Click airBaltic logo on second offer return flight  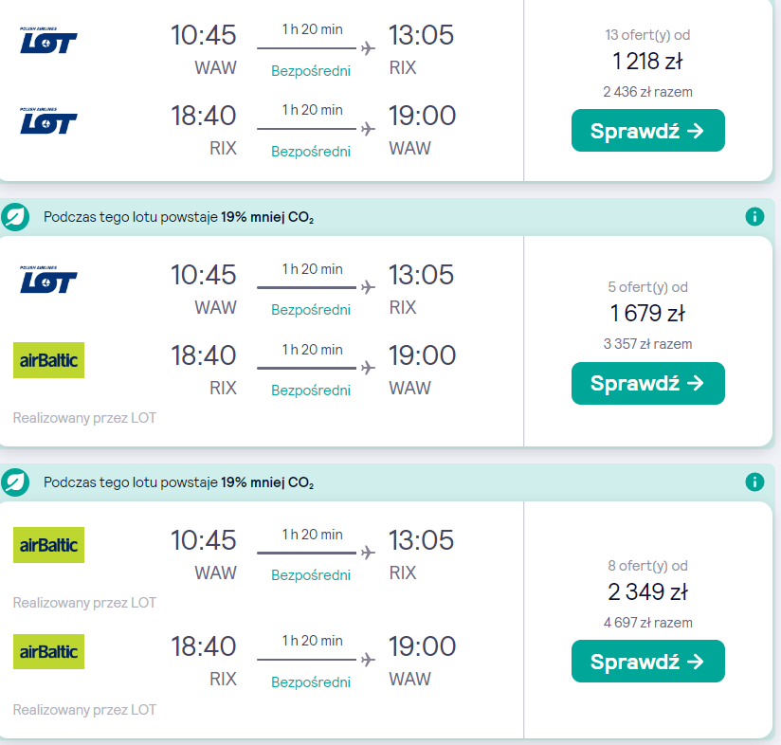(48, 360)
